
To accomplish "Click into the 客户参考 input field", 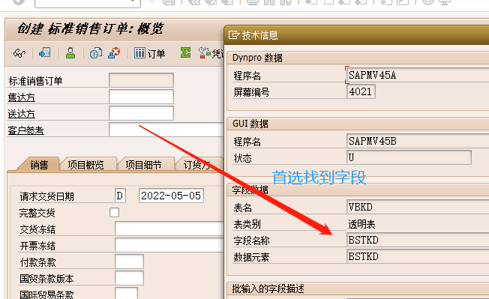I will click(x=166, y=130).
